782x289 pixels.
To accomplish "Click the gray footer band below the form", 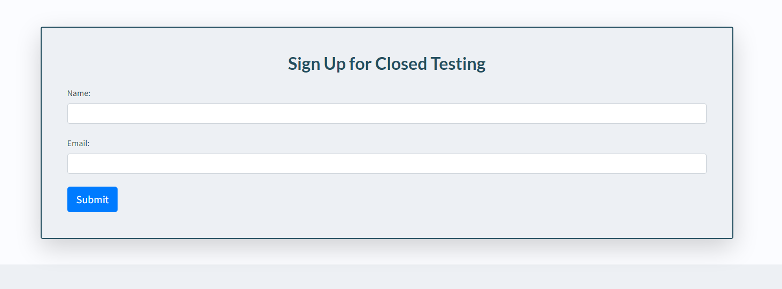I will 391,277.
